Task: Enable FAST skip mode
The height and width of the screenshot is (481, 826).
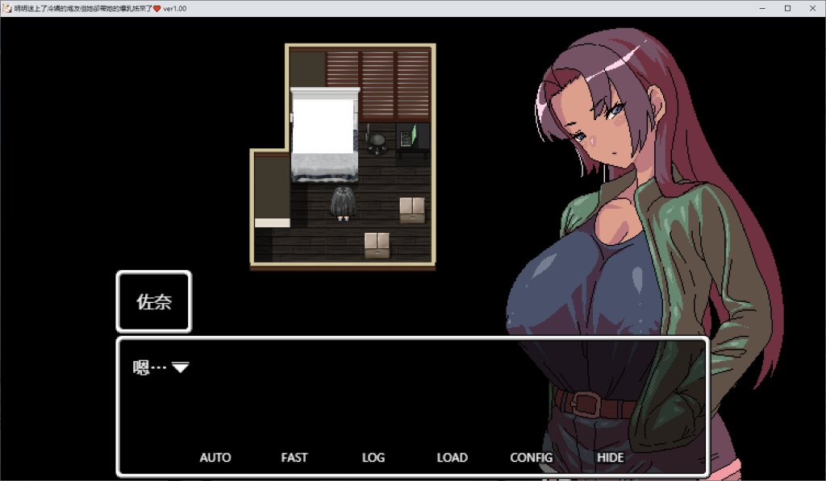Action: click(x=294, y=458)
